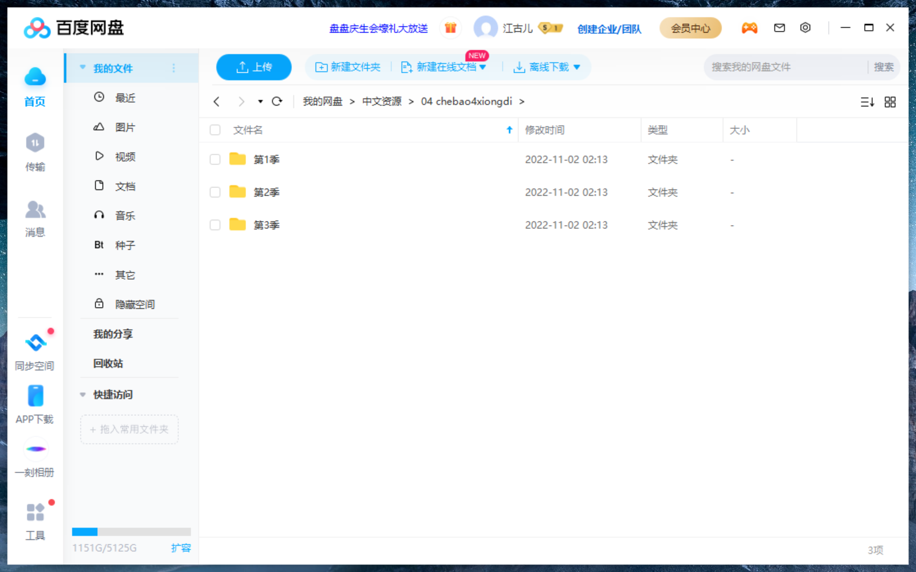Screen dimensions: 916x572
Task: Open the message envelope icon
Action: point(779,28)
